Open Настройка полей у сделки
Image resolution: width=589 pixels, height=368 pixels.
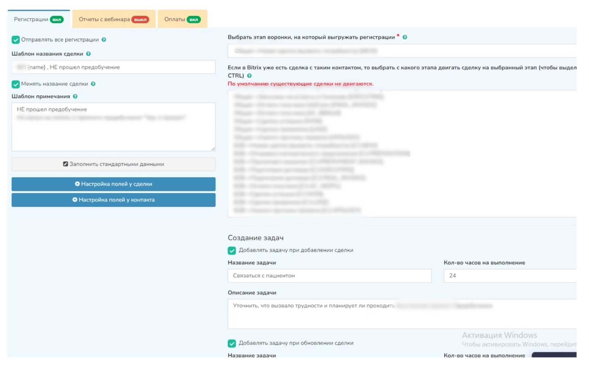(113, 184)
